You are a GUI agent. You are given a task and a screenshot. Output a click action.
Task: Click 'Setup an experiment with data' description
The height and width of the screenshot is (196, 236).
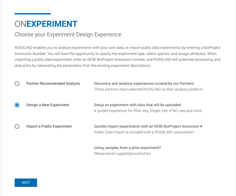[x=138, y=105]
